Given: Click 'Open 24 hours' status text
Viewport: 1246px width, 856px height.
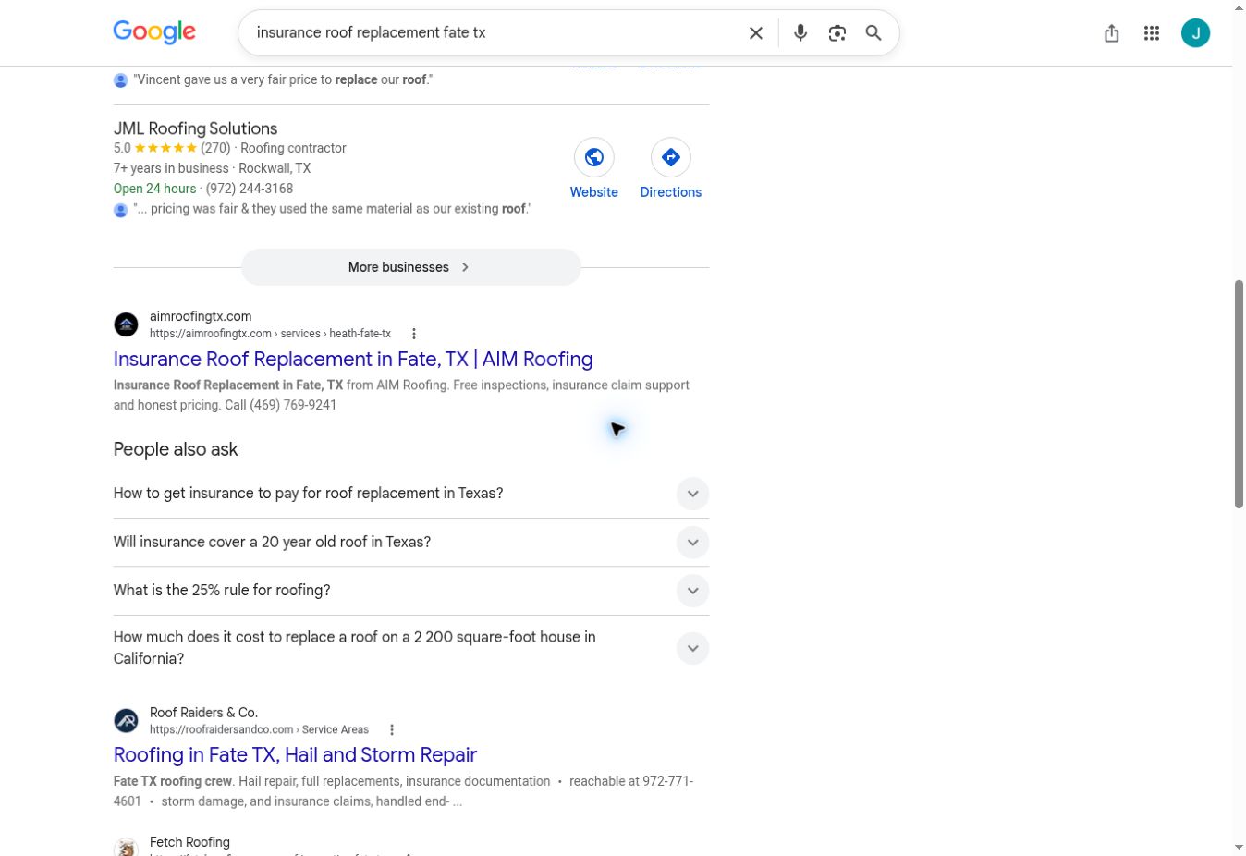Looking at the screenshot, I should click(x=154, y=189).
